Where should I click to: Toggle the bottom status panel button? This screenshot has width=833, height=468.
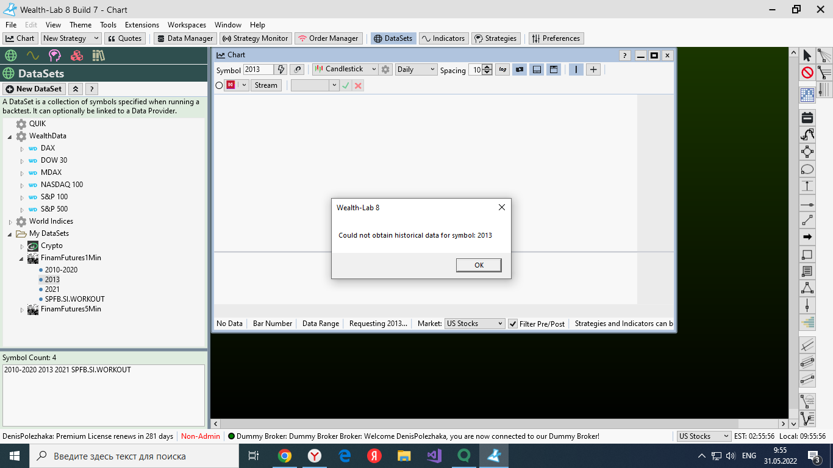(x=537, y=69)
